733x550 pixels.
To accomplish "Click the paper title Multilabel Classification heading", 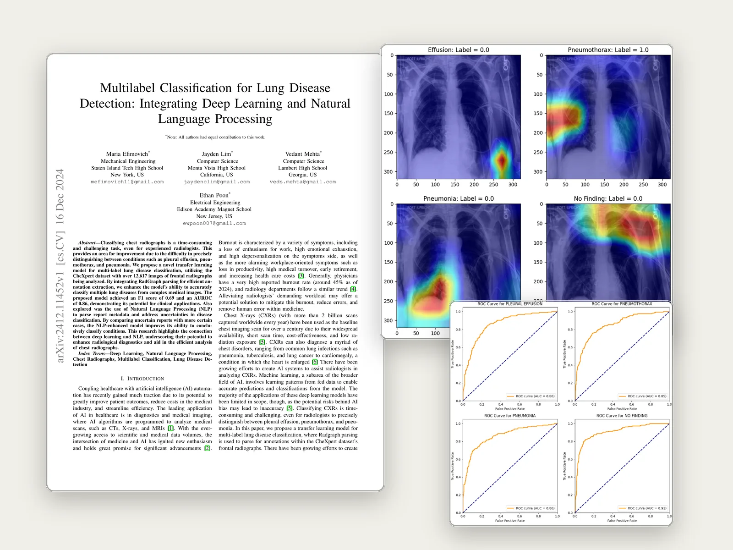I will coord(215,104).
